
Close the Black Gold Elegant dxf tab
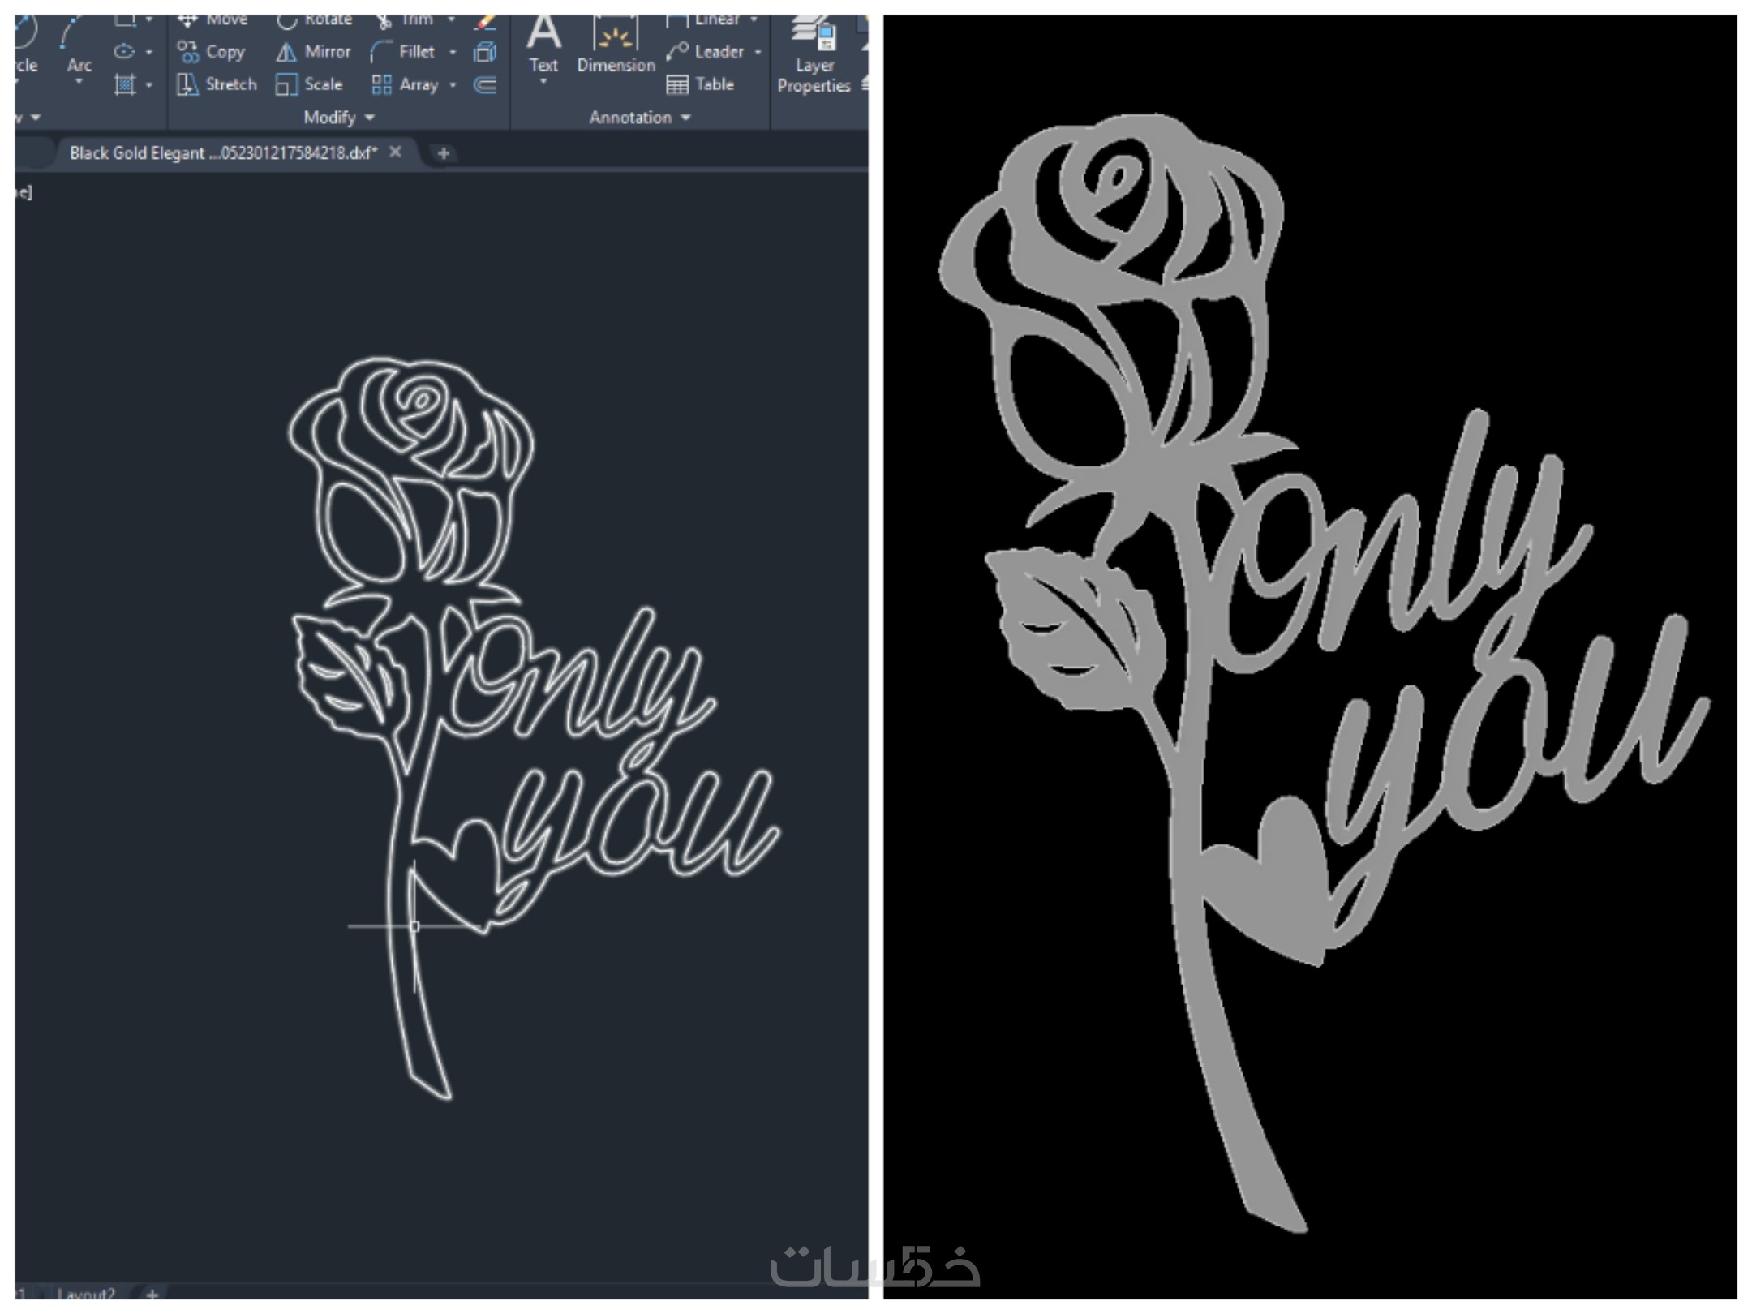(x=395, y=152)
